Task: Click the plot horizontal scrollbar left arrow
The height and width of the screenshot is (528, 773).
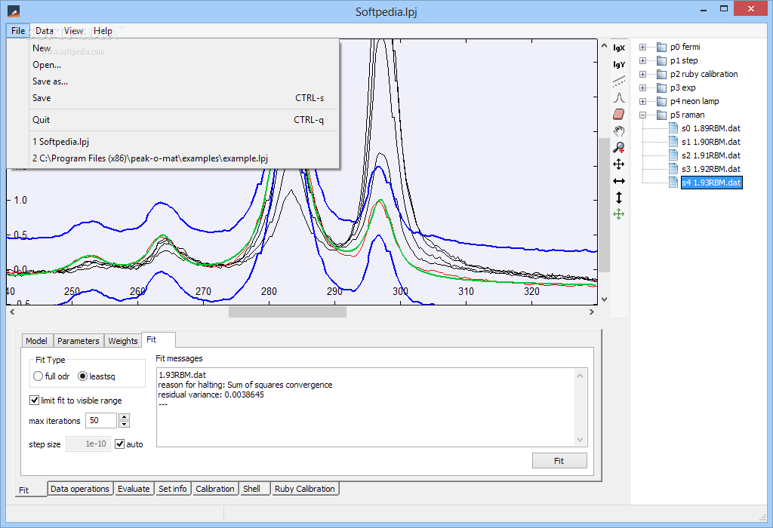Action: point(12,312)
